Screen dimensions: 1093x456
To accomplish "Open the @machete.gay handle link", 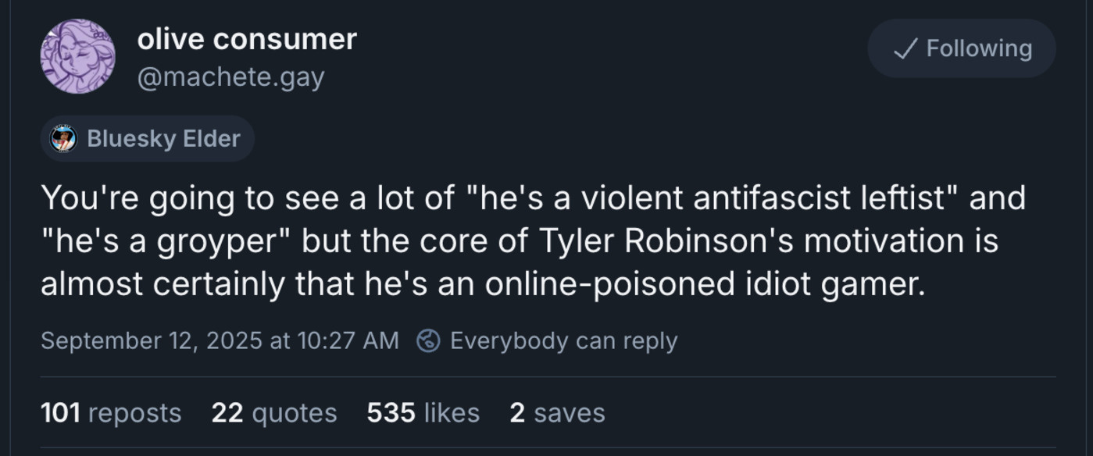I will click(230, 77).
